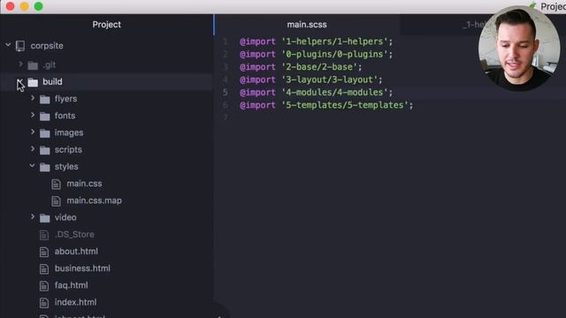Image resolution: width=566 pixels, height=318 pixels.
Task: Open main.css.map in the tree
Action: click(95, 201)
